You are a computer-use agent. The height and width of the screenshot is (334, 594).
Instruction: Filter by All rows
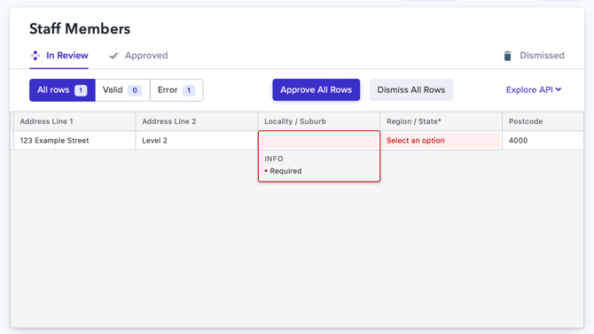pyautogui.click(x=62, y=90)
